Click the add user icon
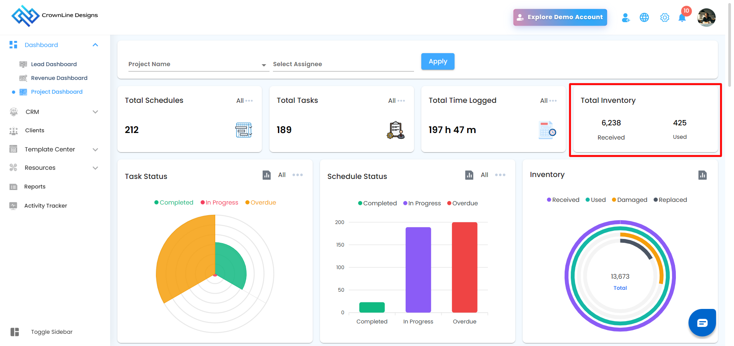The width and height of the screenshot is (734, 346). click(x=625, y=18)
